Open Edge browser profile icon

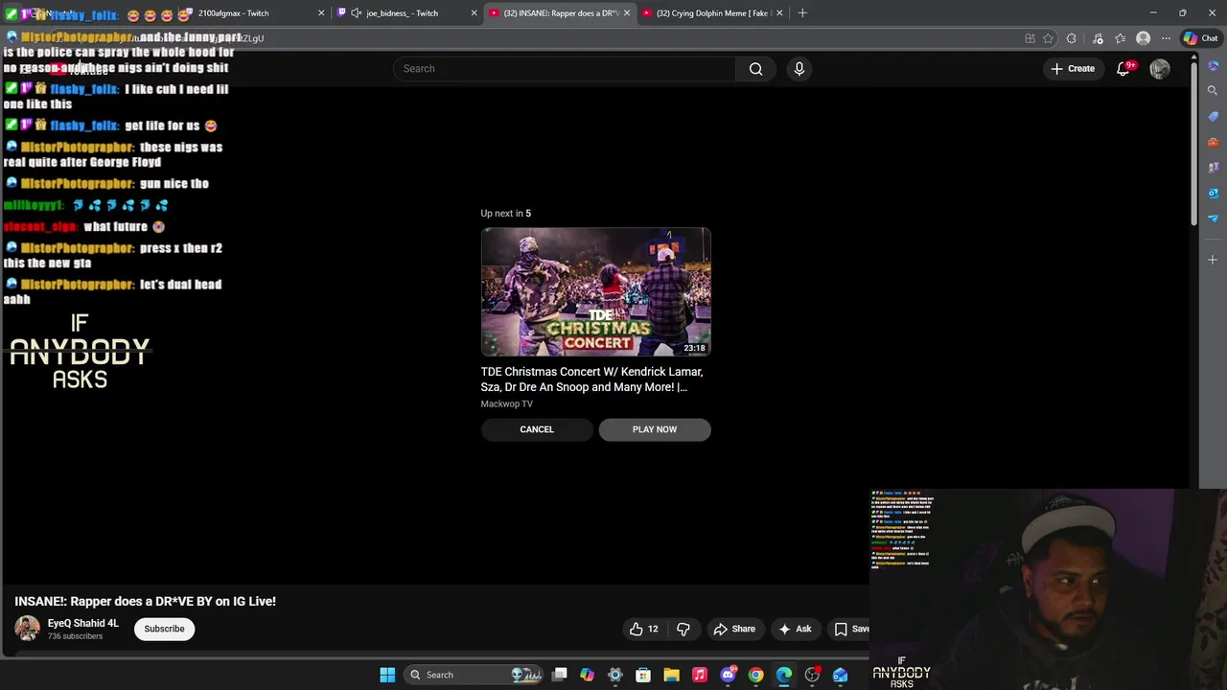click(x=1143, y=38)
